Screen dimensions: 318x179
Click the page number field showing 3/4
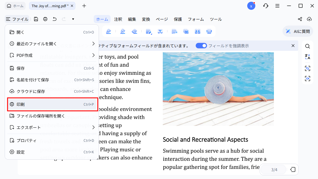273,169
